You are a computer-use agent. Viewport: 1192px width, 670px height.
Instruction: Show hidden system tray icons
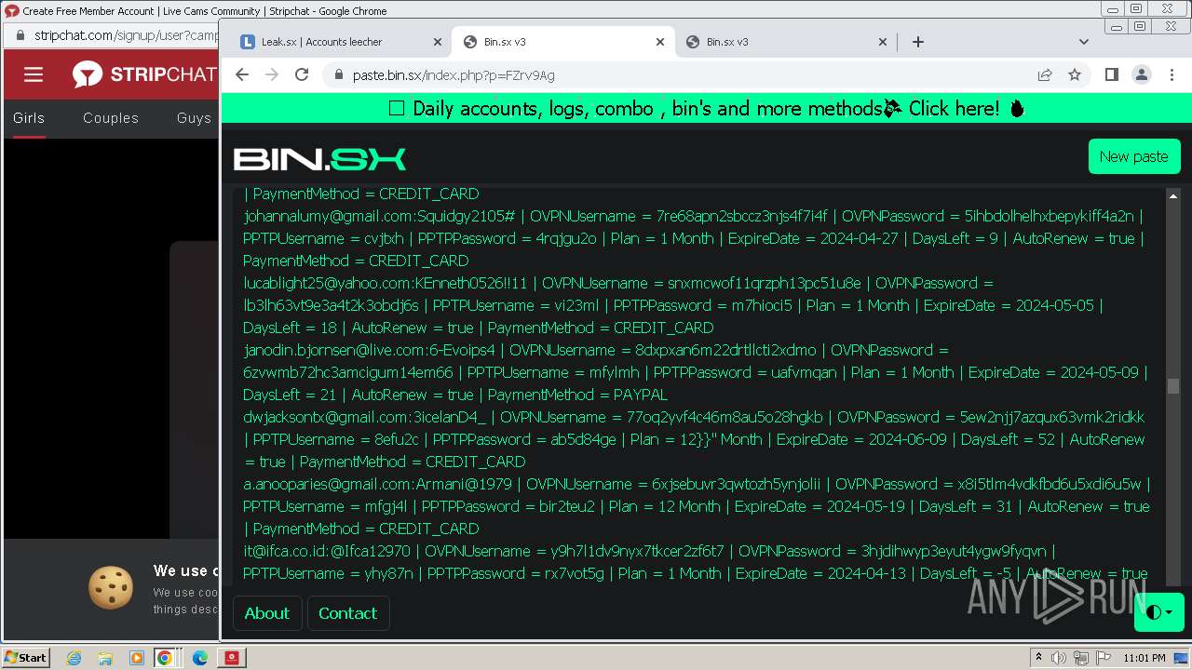pos(1039,658)
